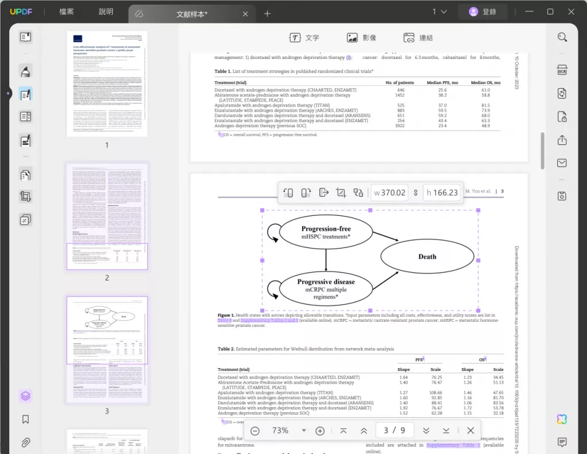Open the window count dropdown showing 1
The width and height of the screenshot is (587, 454).
coord(440,11)
